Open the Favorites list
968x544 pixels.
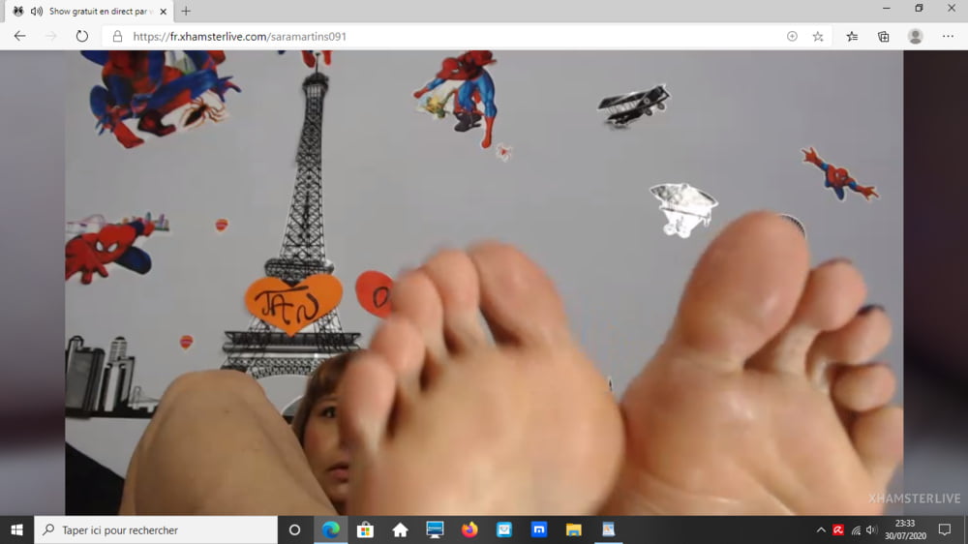(853, 37)
